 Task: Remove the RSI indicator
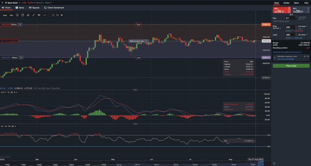[x=15, y=126]
